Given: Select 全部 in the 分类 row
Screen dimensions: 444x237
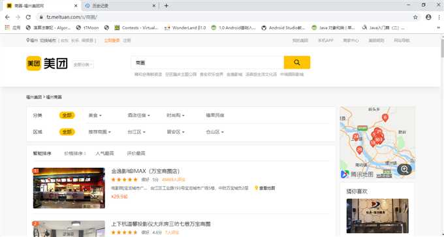Looking at the screenshot, I should click(x=67, y=116).
